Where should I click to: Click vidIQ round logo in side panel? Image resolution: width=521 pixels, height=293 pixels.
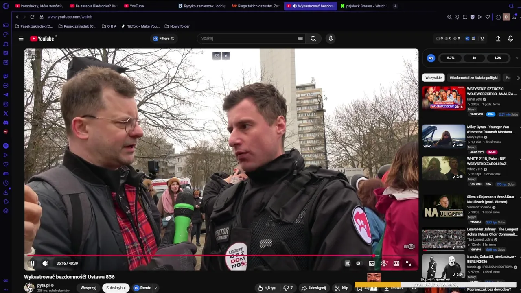[x=431, y=58]
